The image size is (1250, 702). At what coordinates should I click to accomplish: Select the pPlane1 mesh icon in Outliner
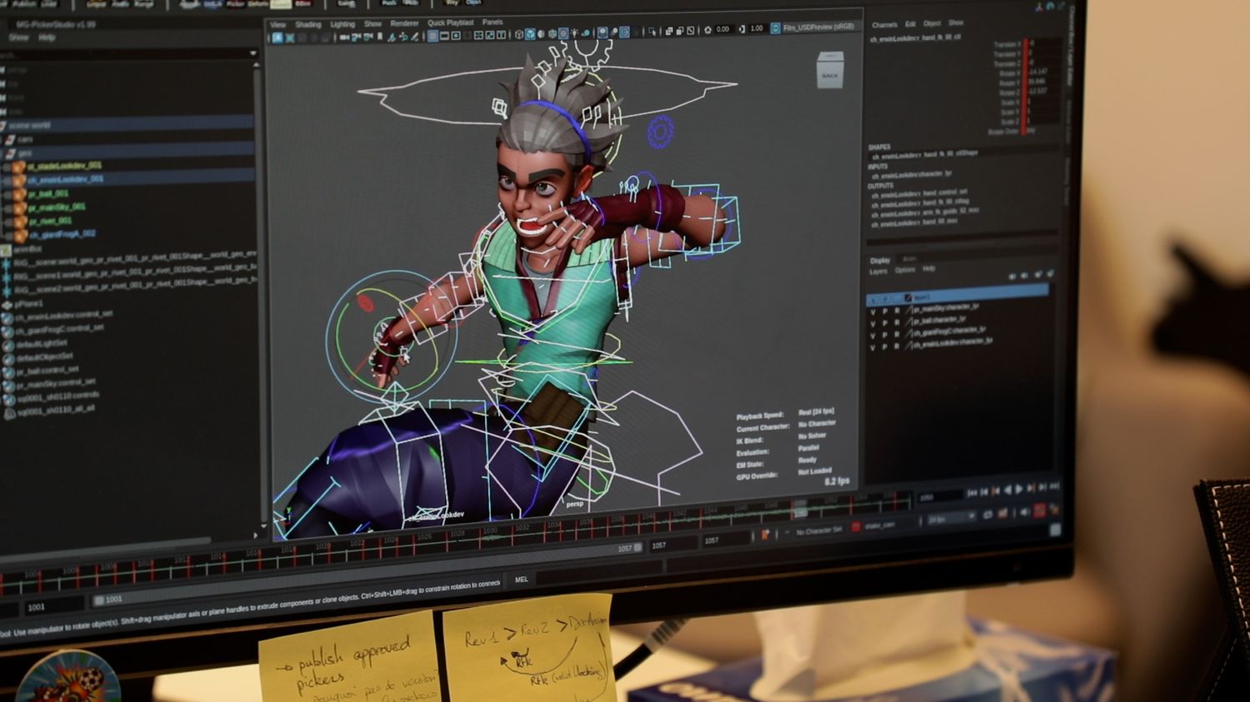tap(7, 303)
